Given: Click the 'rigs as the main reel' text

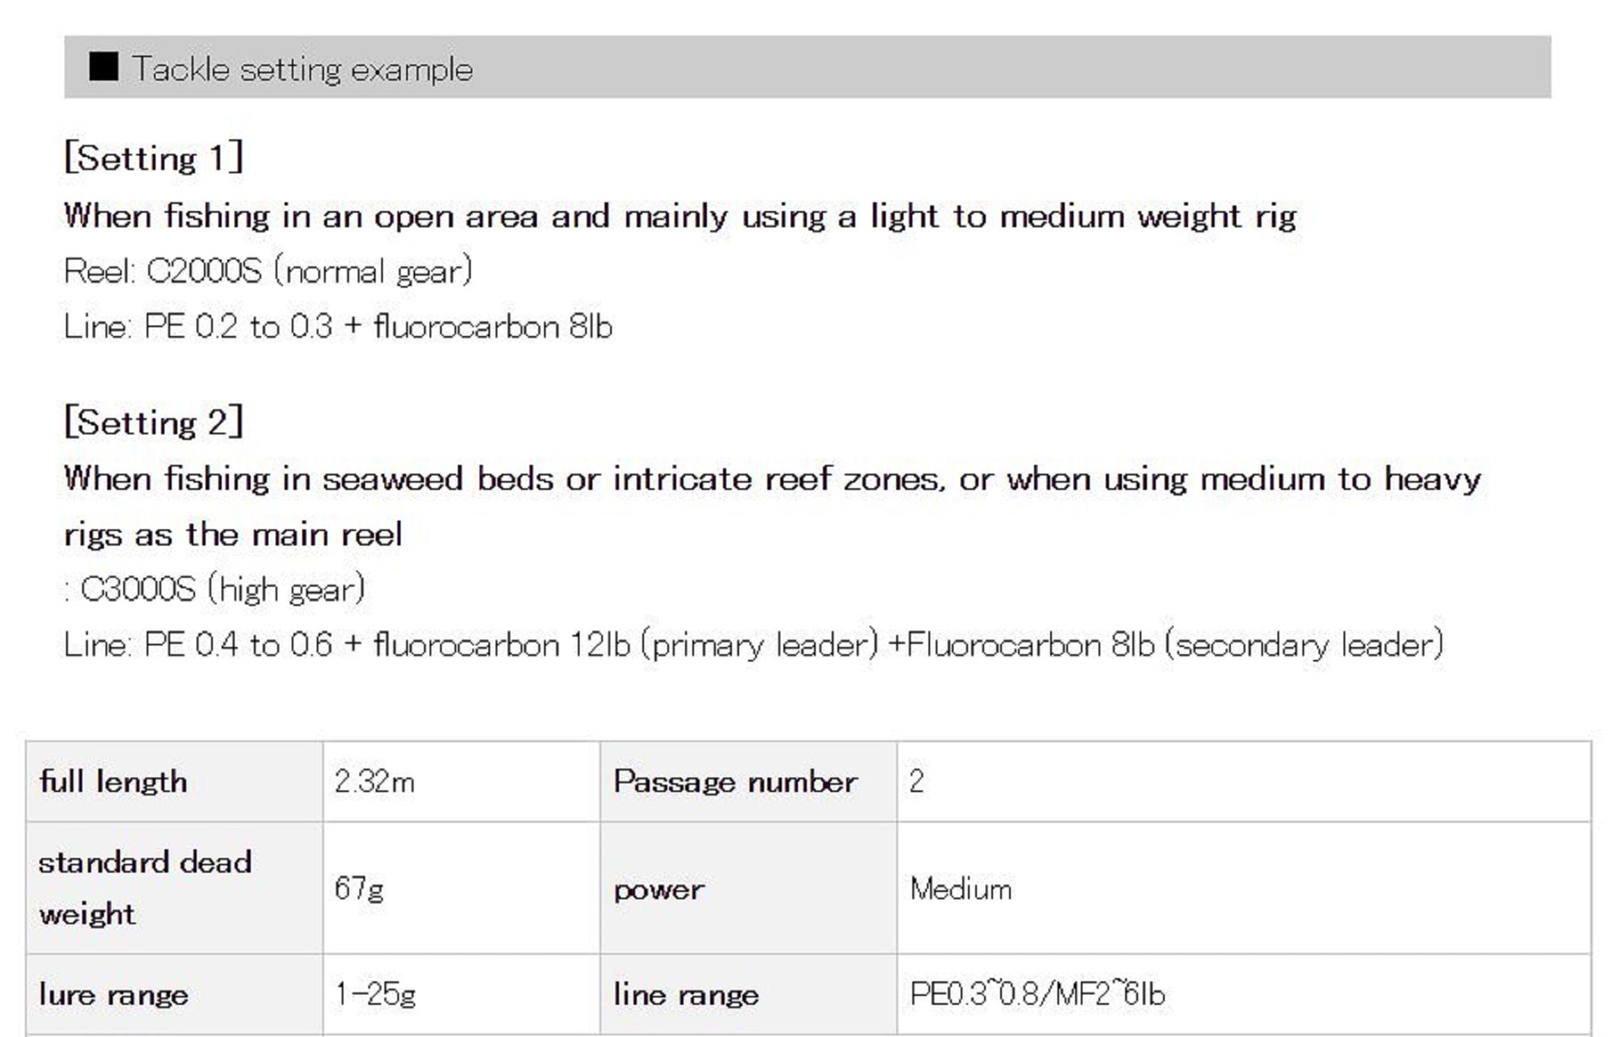Looking at the screenshot, I should pos(233,535).
